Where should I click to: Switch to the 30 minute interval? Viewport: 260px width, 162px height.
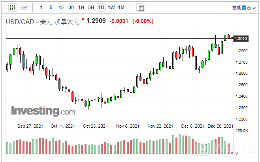71,8
